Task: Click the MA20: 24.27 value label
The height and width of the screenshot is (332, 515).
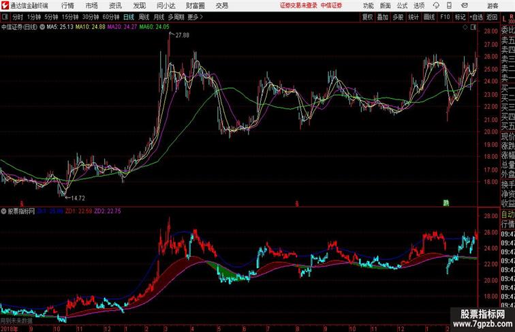Action: (x=122, y=27)
